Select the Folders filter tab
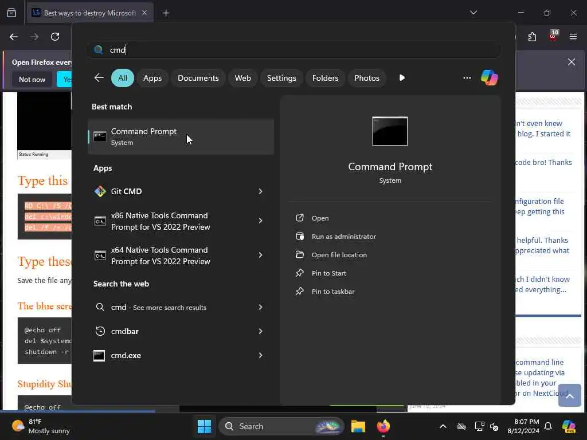The image size is (587, 440). [325, 78]
